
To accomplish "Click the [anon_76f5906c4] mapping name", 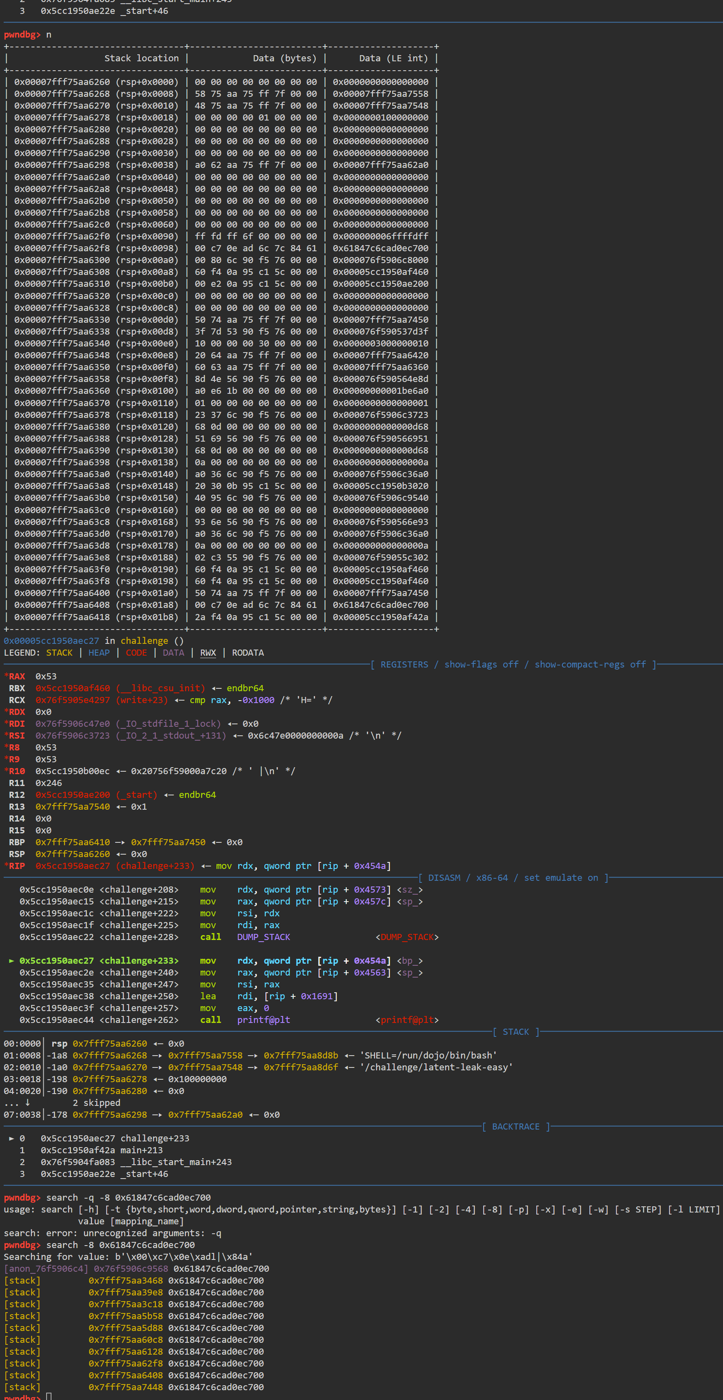I will [46, 1268].
